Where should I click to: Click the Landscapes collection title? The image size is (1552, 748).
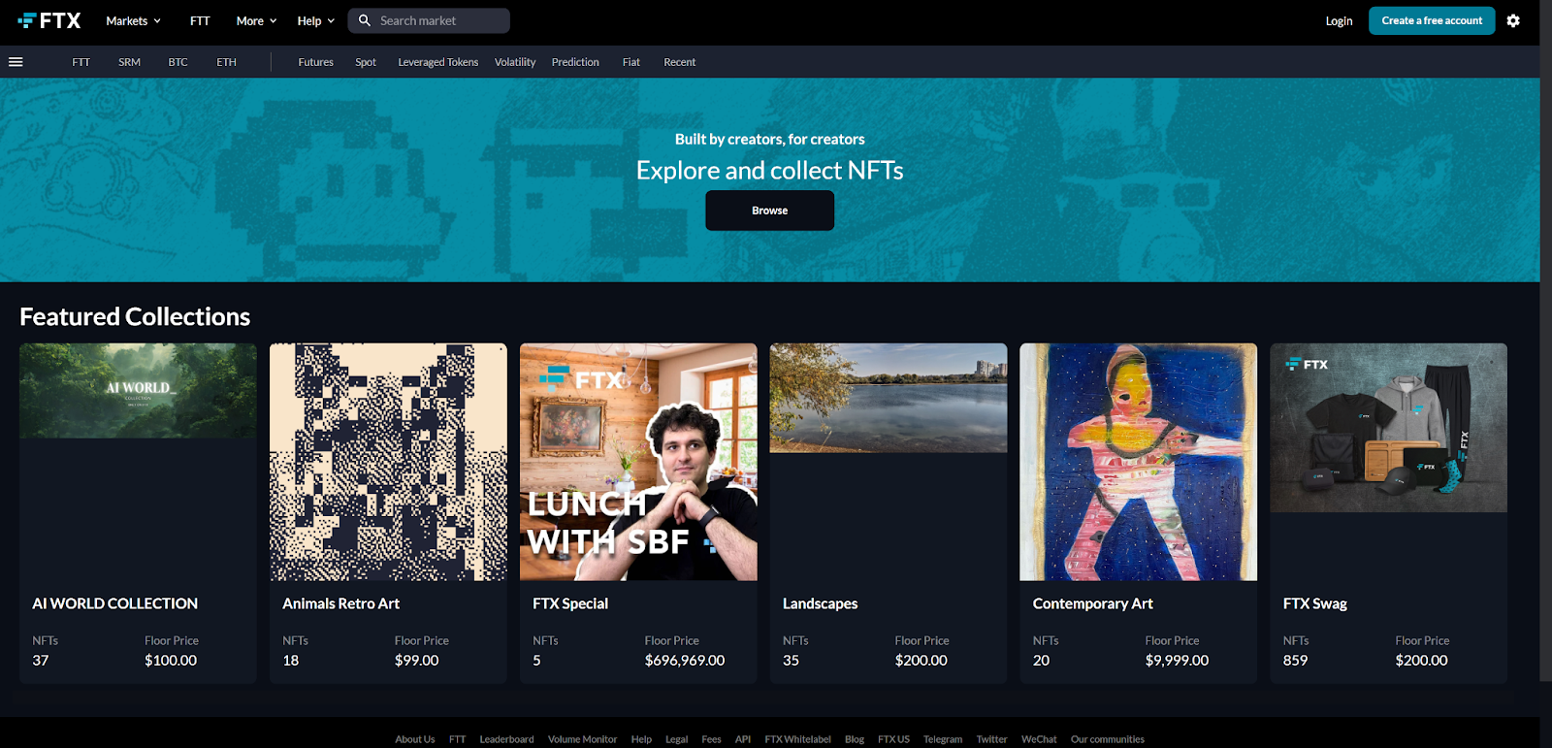coord(820,603)
